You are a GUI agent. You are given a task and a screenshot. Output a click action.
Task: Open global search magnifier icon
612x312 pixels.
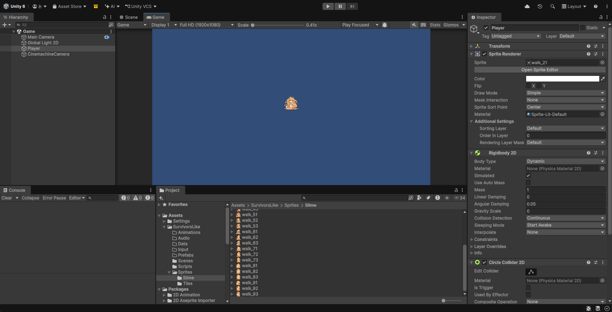(x=552, y=6)
